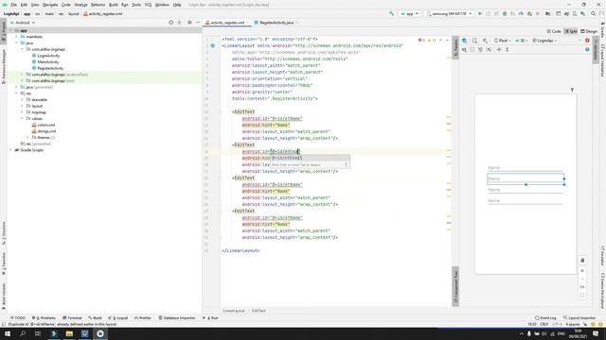Screen dimensions: 606x340
Task: Click the locate file target icon in Project panel
Action: point(170,23)
